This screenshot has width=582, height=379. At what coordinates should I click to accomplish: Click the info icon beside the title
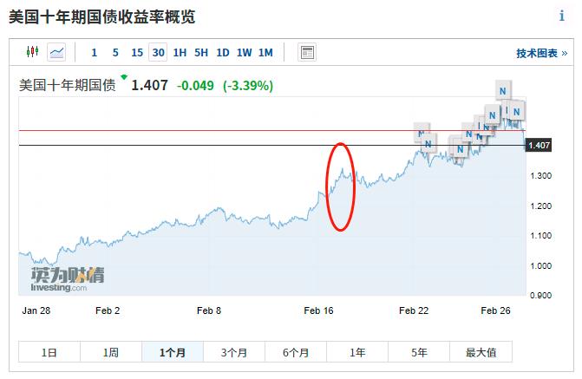click(x=561, y=16)
